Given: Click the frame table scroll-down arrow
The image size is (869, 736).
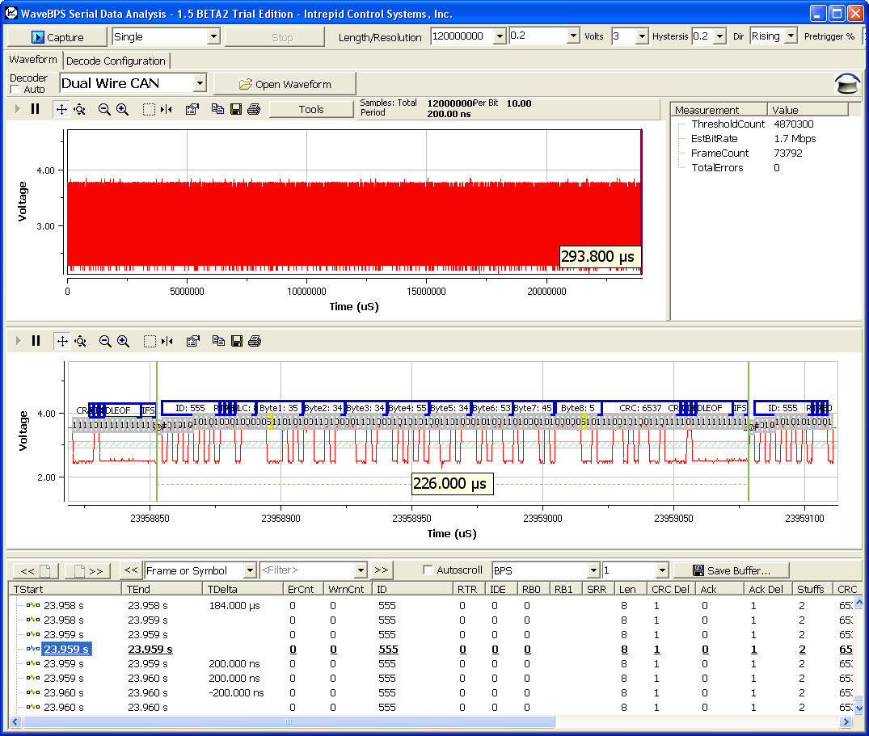Looking at the screenshot, I should 858,708.
